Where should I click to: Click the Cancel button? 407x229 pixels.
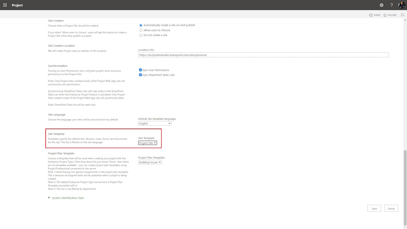[391, 208]
